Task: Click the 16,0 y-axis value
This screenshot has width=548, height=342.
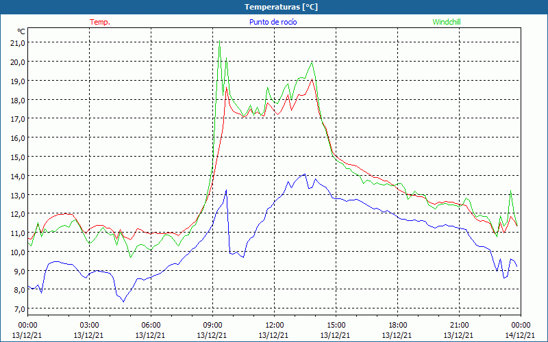Action: (x=18, y=138)
